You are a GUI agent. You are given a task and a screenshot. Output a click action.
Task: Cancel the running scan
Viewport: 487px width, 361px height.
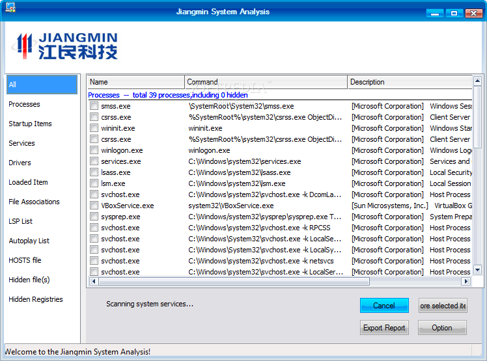384,306
